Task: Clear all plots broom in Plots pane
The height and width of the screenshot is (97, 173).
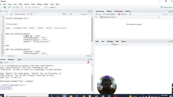Action: [x=127, y=44]
